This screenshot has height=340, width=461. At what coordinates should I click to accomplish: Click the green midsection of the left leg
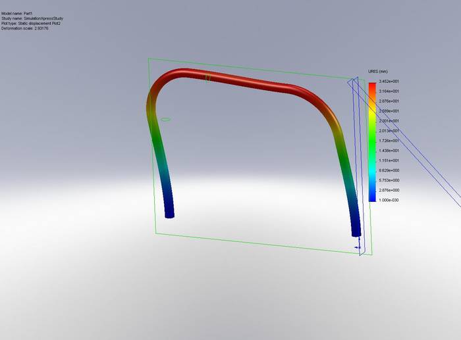pyautogui.click(x=160, y=148)
